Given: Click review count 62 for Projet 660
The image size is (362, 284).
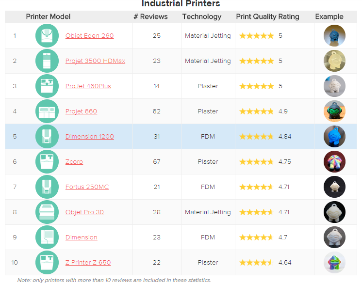Looking at the screenshot, I should (x=157, y=111).
